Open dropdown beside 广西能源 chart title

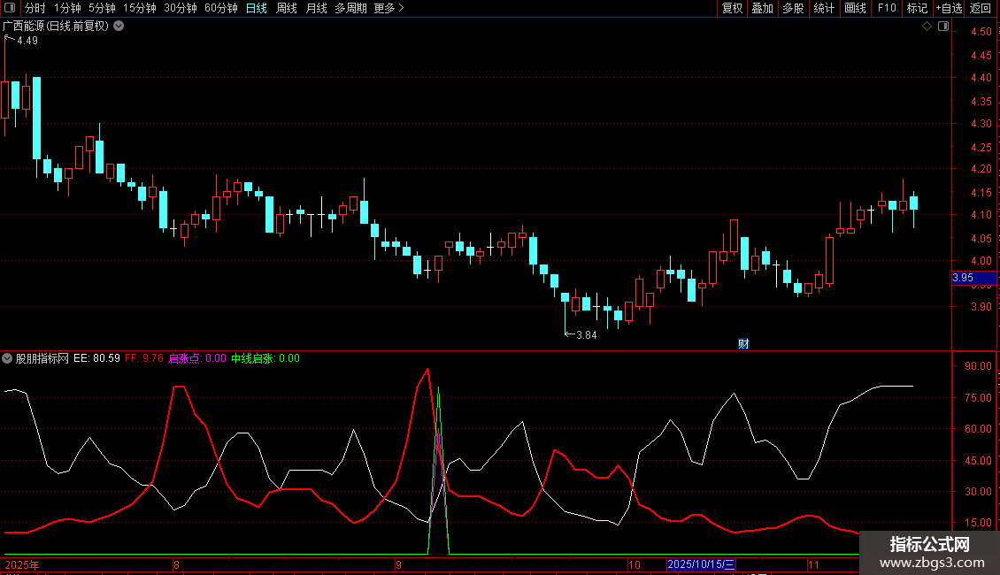tap(119, 27)
